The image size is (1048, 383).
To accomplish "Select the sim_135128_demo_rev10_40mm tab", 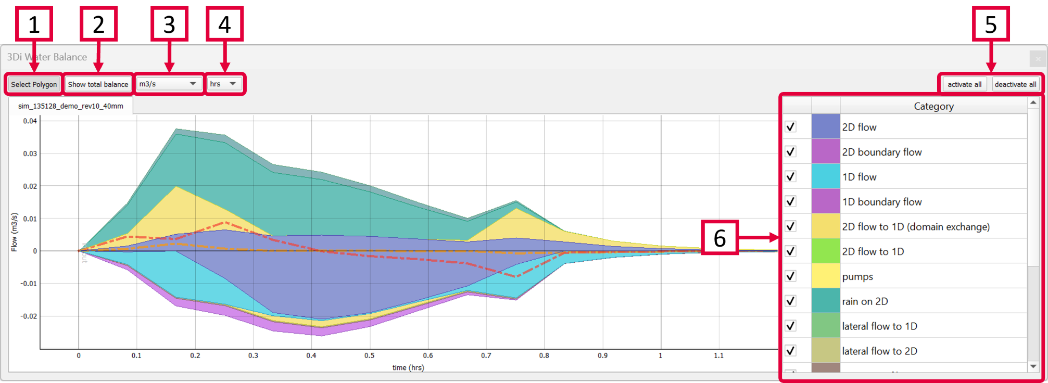I will (71, 106).
